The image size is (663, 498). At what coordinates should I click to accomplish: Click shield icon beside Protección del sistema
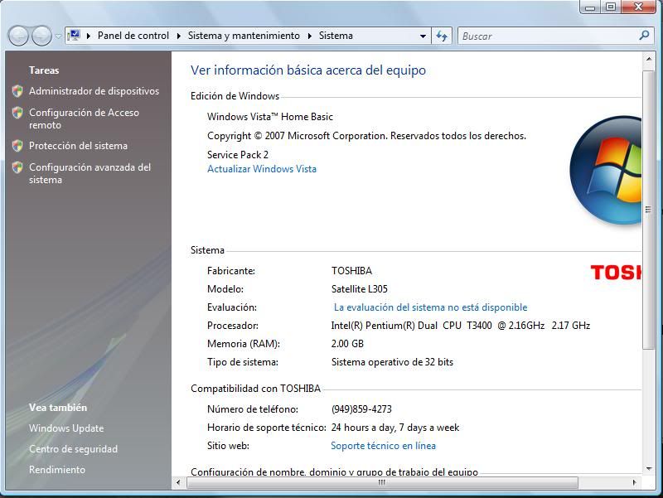click(x=17, y=146)
